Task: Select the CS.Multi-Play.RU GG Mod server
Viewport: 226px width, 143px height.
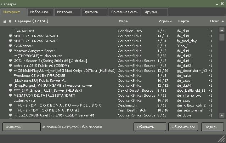Action: 109,70
